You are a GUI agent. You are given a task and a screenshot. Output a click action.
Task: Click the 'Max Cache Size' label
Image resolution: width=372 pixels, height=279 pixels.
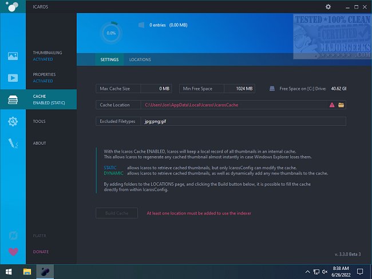tap(115, 89)
